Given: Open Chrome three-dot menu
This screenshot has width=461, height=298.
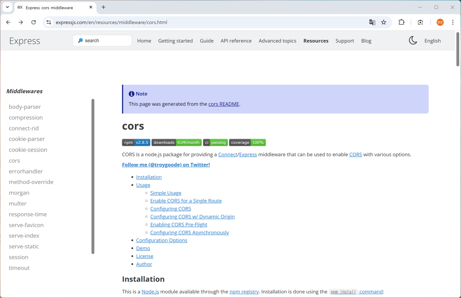Looking at the screenshot, I should click(453, 22).
